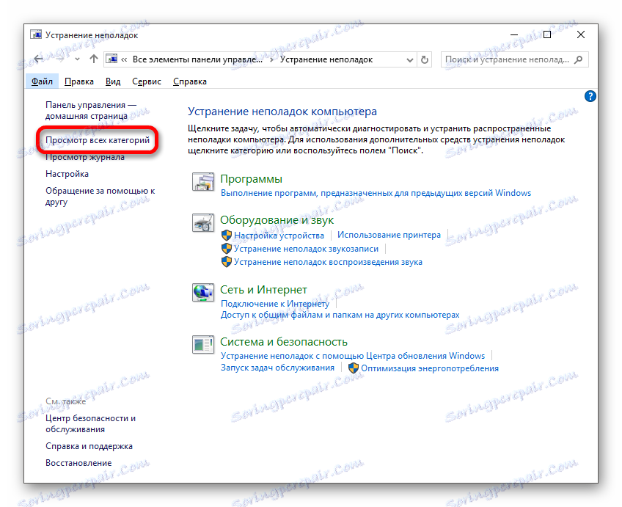The height and width of the screenshot is (507, 622).
Task: Open the Вид menu
Action: [x=113, y=81]
